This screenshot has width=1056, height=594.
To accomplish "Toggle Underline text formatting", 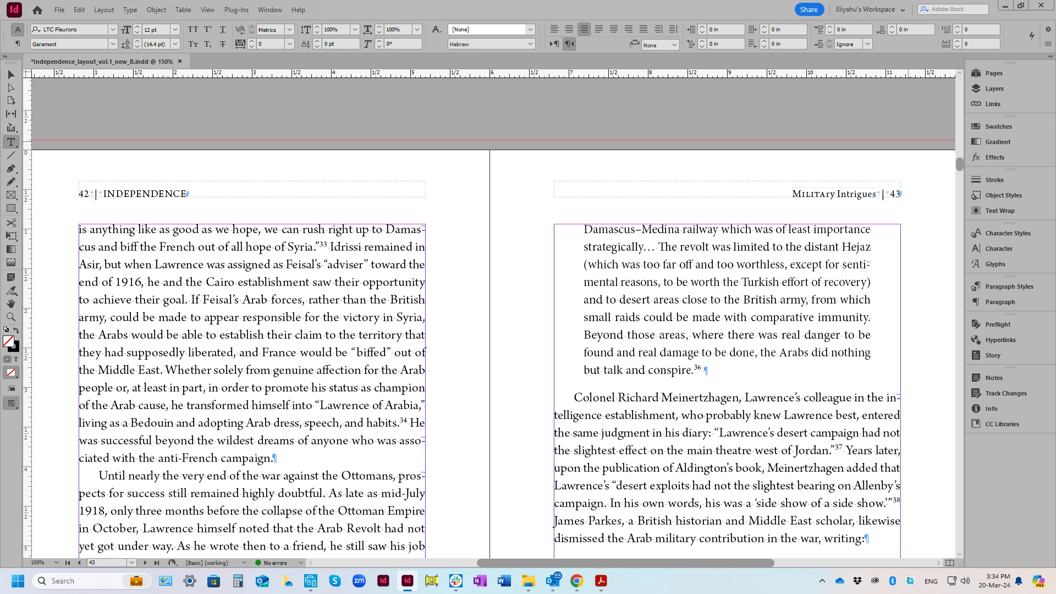I will tap(223, 30).
